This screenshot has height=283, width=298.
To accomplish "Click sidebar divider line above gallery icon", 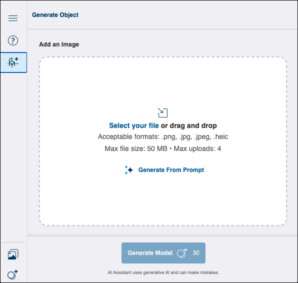I will coord(13,242).
